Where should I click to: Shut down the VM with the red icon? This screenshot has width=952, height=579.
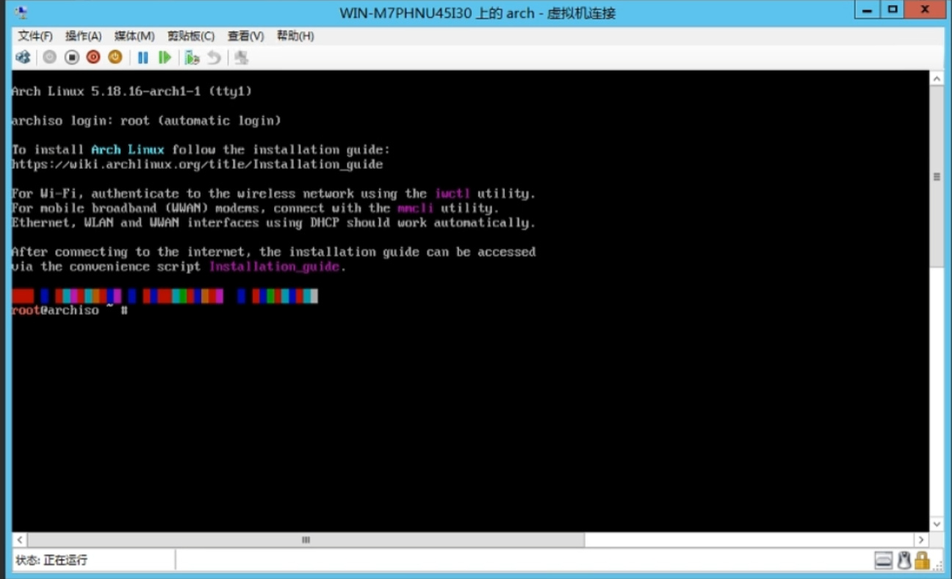(93, 57)
